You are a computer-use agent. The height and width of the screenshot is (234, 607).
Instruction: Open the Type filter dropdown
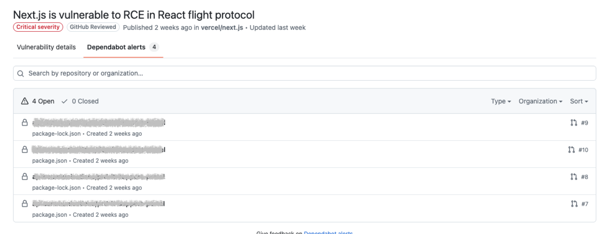[x=501, y=101]
